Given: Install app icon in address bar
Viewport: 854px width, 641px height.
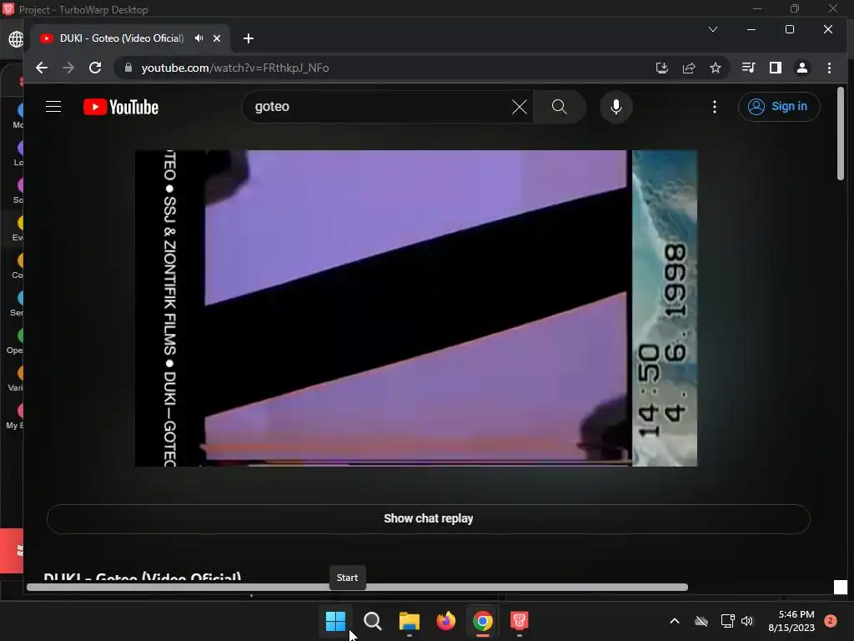Looking at the screenshot, I should 661,68.
